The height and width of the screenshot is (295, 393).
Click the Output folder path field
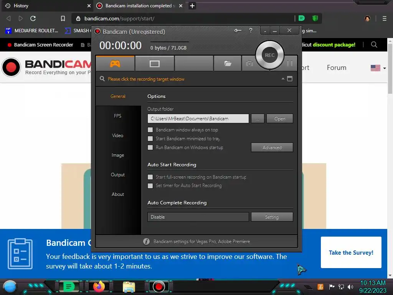198,119
